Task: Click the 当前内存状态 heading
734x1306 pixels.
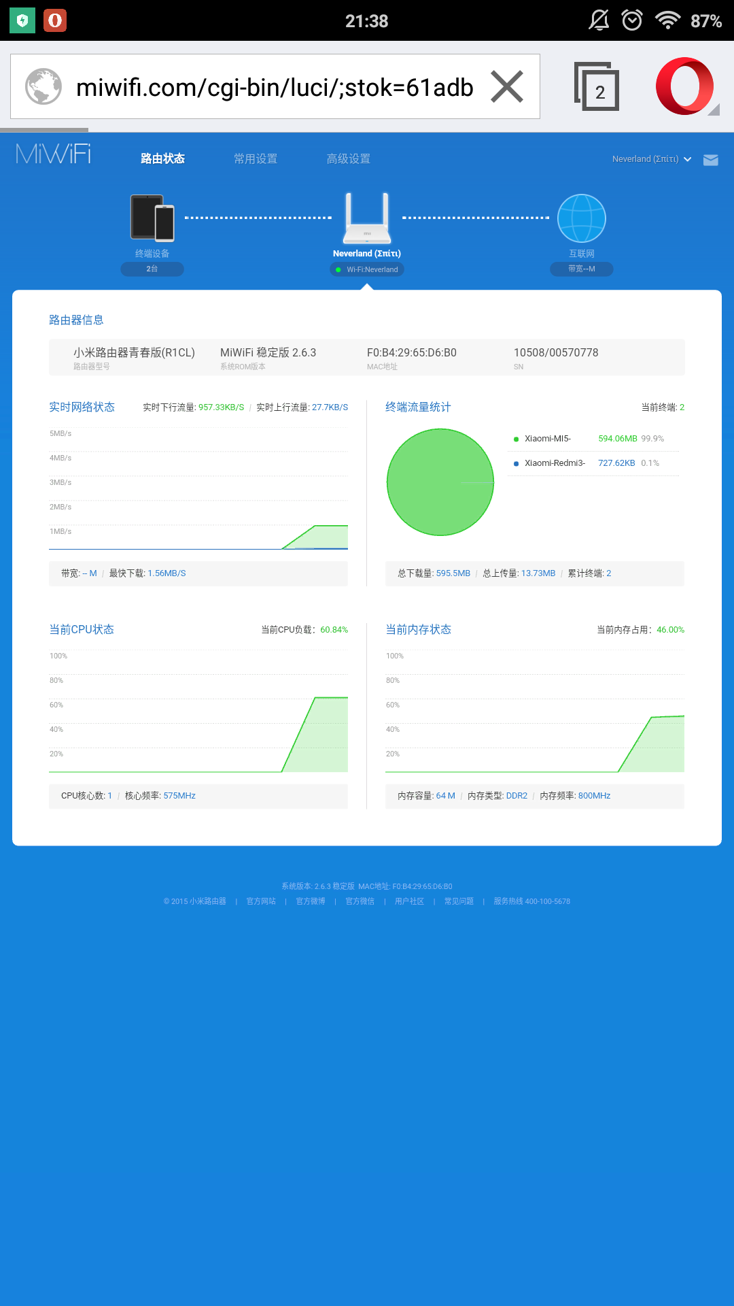Action: click(418, 629)
